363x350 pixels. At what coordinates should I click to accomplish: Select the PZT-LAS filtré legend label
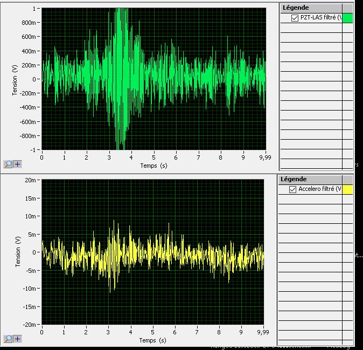coord(320,18)
